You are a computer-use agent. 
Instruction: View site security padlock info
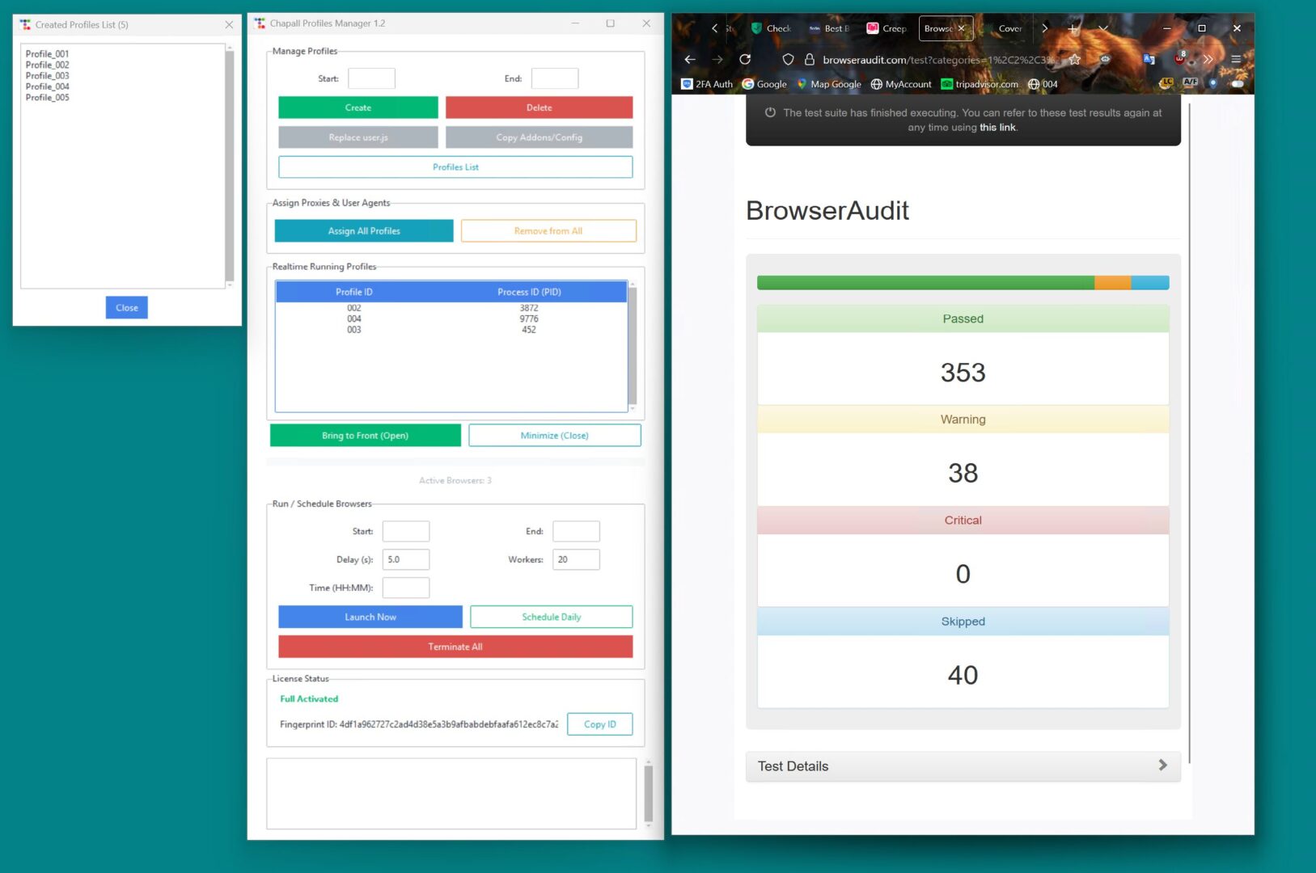pyautogui.click(x=809, y=59)
